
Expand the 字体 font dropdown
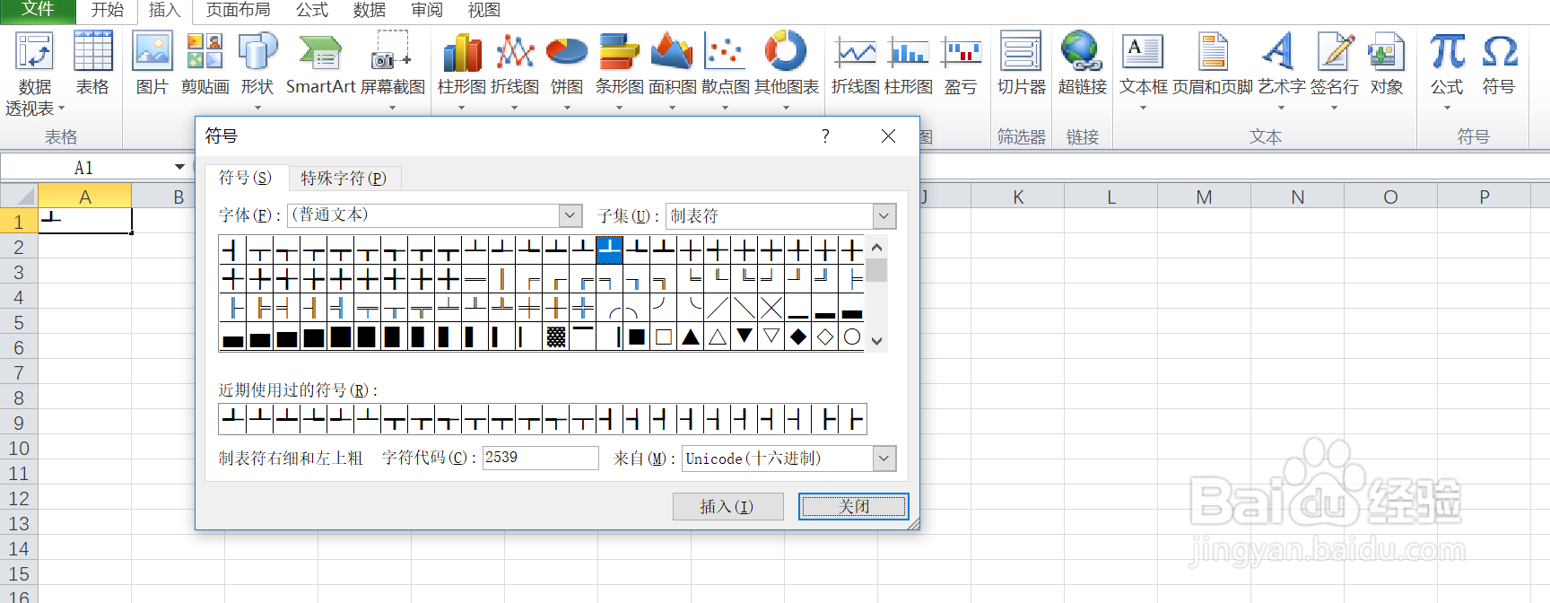tap(571, 215)
